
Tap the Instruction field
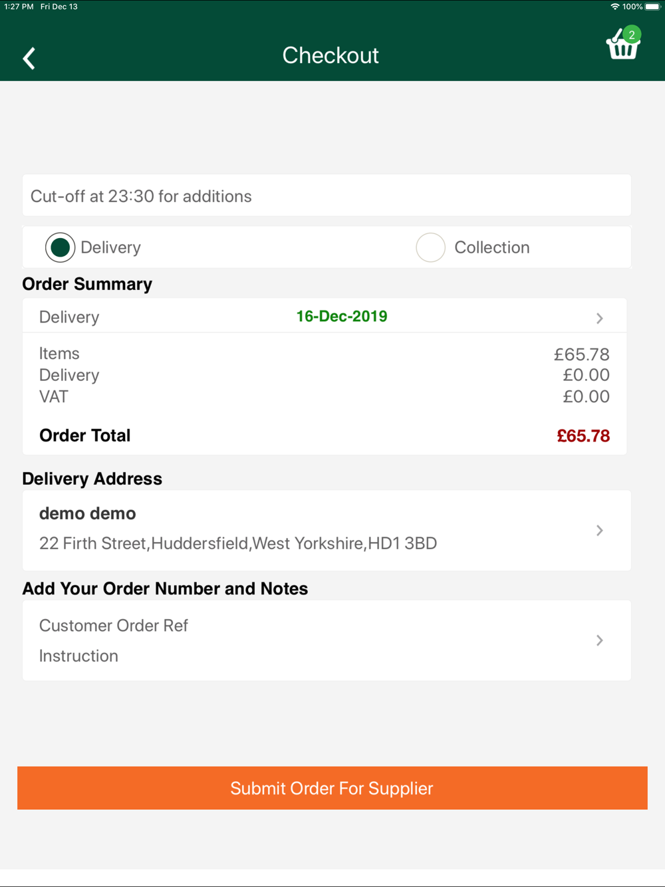click(78, 656)
